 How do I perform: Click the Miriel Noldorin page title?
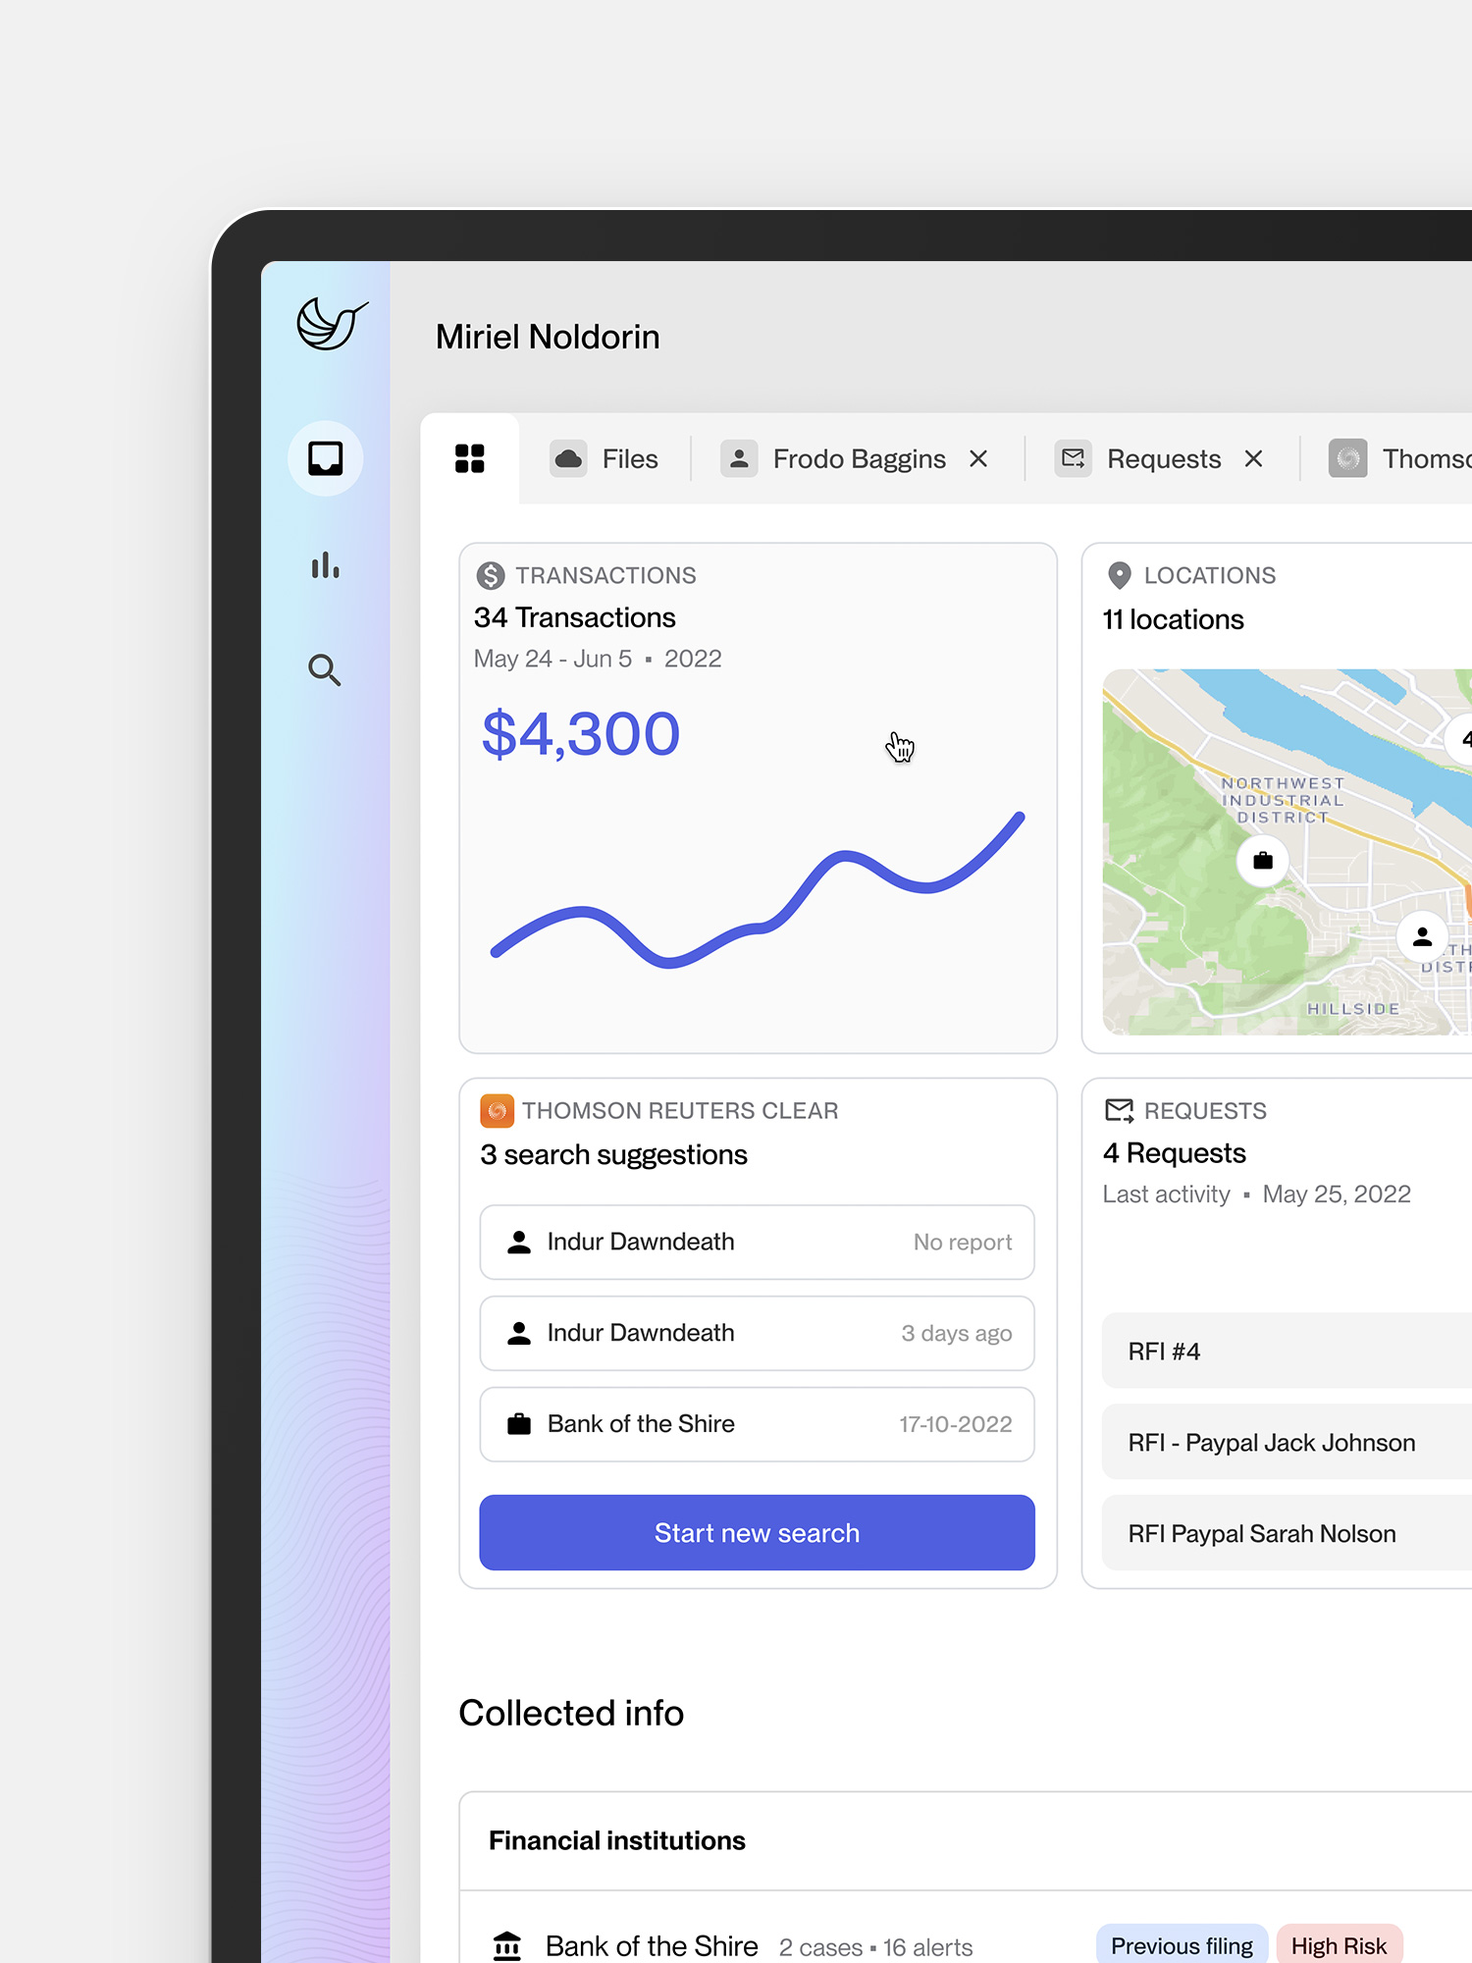[x=548, y=337]
